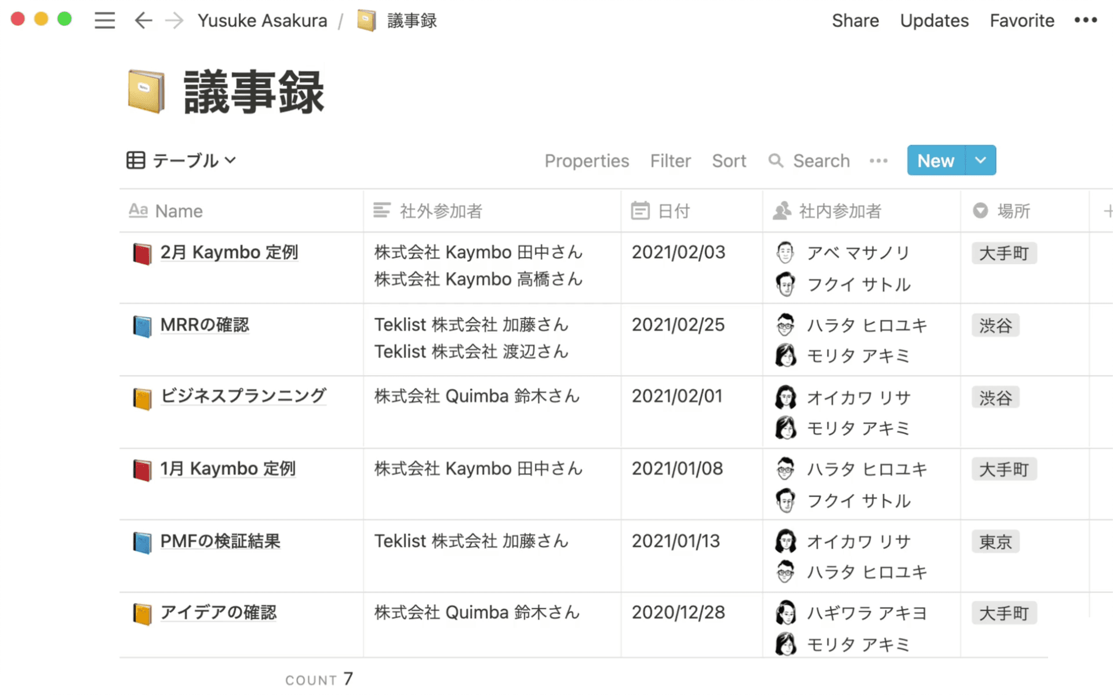Open the database view more options dots
This screenshot has height=695, width=1113.
point(878,160)
